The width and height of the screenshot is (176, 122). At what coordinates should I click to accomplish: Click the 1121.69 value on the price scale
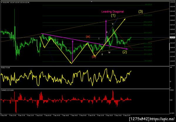[172, 43]
